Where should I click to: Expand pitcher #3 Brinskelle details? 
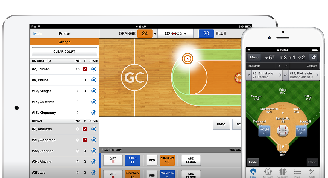[x=264, y=75]
